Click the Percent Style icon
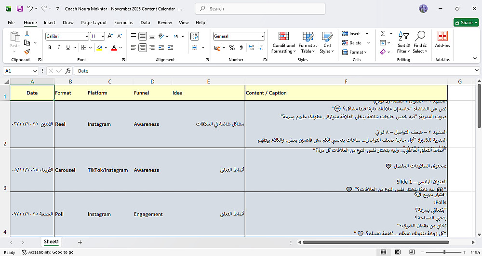Image resolution: width=482 pixels, height=256 pixels. pos(232,48)
